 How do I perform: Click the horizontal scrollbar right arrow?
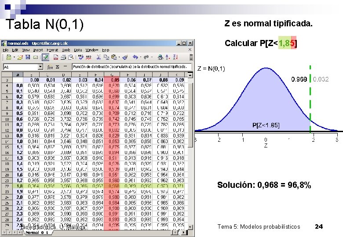coord(185,233)
